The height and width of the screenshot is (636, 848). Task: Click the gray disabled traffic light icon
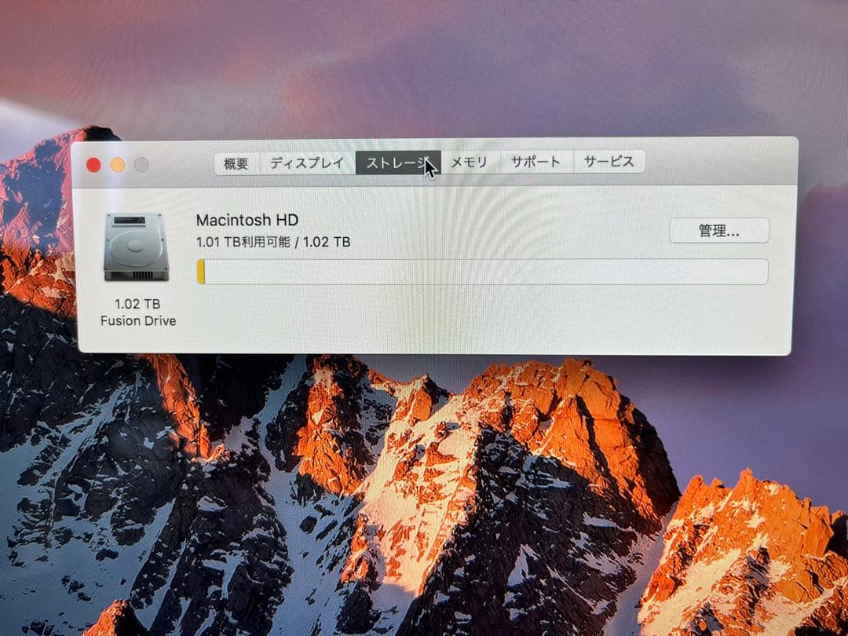(x=140, y=164)
